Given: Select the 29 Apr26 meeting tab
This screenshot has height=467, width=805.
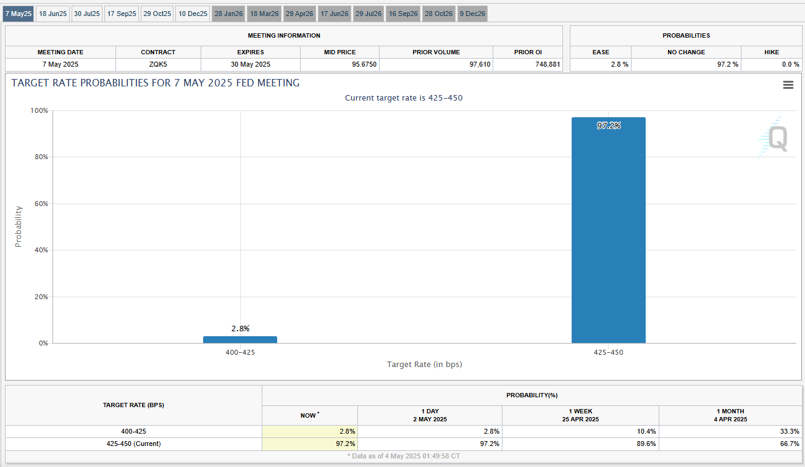Looking at the screenshot, I should coord(299,14).
